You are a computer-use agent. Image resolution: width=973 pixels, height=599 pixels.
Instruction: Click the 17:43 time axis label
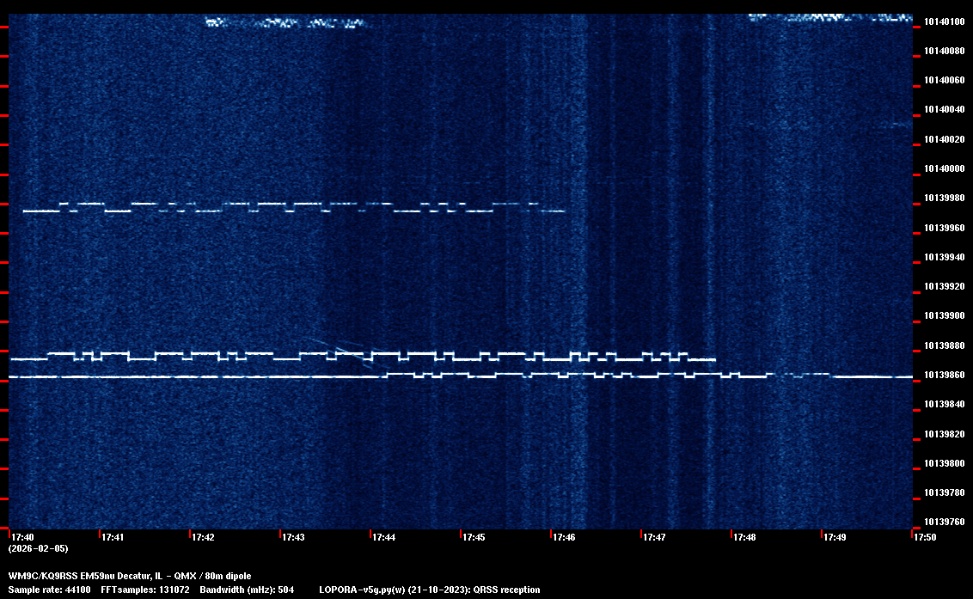293,538
